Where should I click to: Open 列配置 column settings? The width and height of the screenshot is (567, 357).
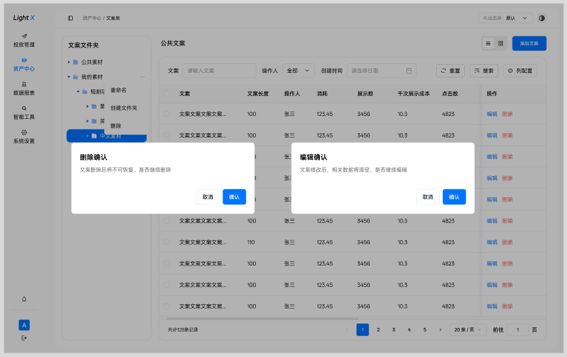(520, 71)
